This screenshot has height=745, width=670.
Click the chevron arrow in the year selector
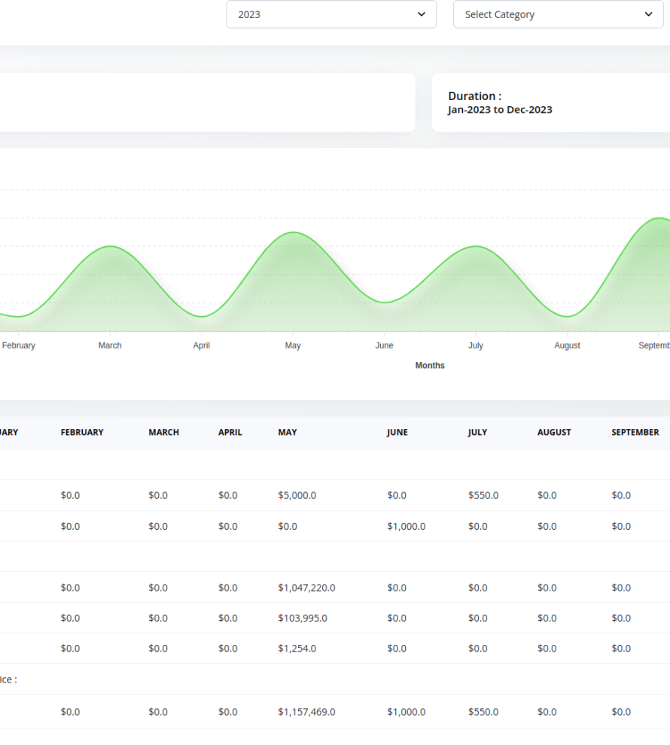[421, 14]
